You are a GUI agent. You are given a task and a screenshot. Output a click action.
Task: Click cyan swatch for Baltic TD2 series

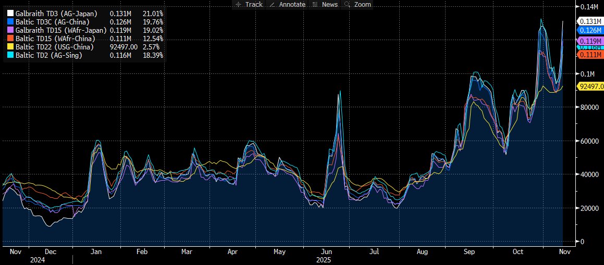(x=9, y=55)
